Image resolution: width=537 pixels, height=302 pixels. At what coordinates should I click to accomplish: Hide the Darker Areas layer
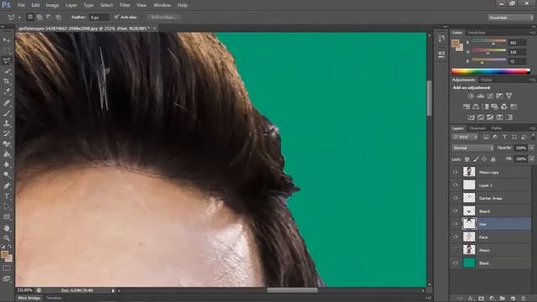[x=455, y=198]
